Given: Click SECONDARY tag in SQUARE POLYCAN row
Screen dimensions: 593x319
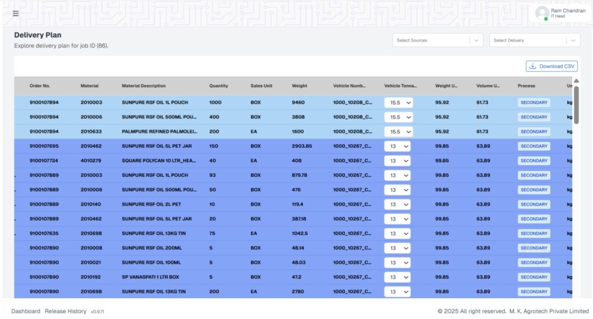Looking at the screenshot, I should click(533, 161).
